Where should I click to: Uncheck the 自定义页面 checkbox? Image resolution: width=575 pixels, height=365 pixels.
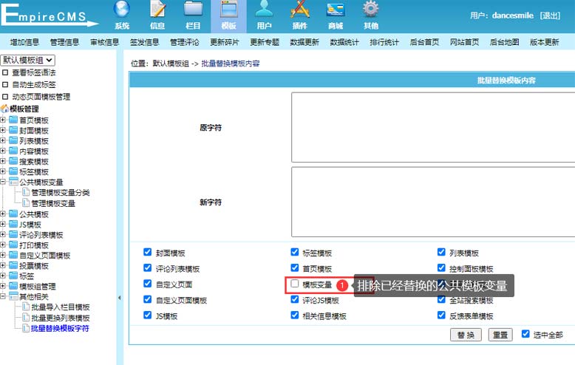tap(147, 284)
